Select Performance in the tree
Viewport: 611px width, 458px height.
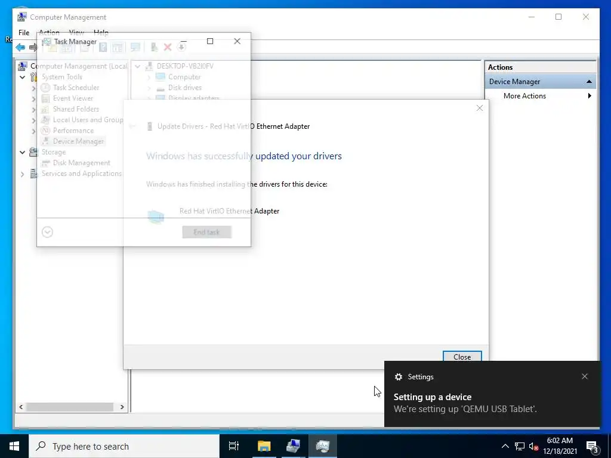click(x=73, y=131)
